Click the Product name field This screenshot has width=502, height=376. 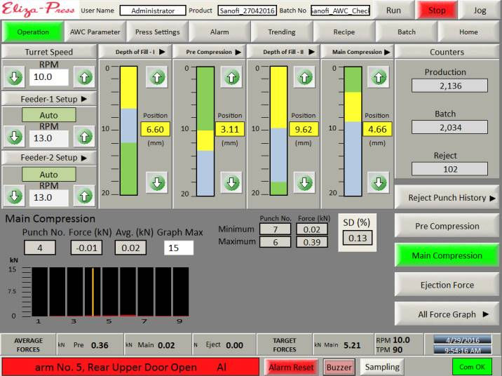point(247,11)
